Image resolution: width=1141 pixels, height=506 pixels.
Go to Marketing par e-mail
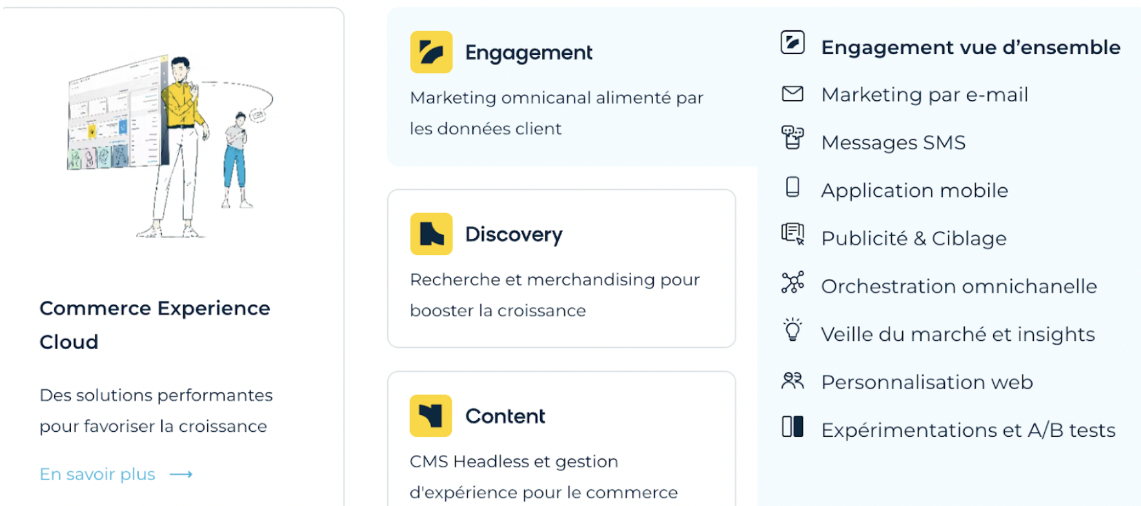point(924,95)
